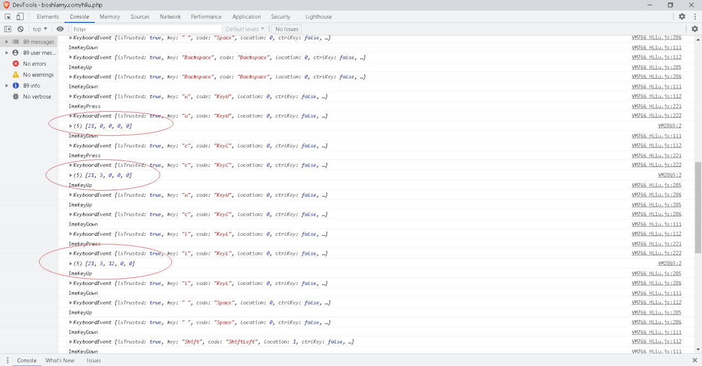Click the No Issues button
The image size is (702, 366).
[x=287, y=29]
